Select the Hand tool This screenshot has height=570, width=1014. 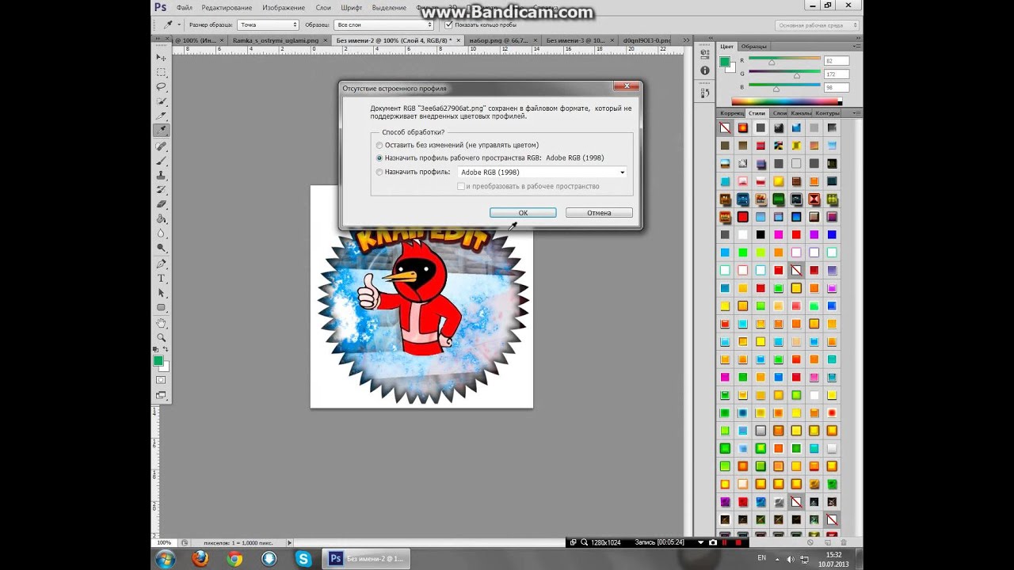coord(162,323)
